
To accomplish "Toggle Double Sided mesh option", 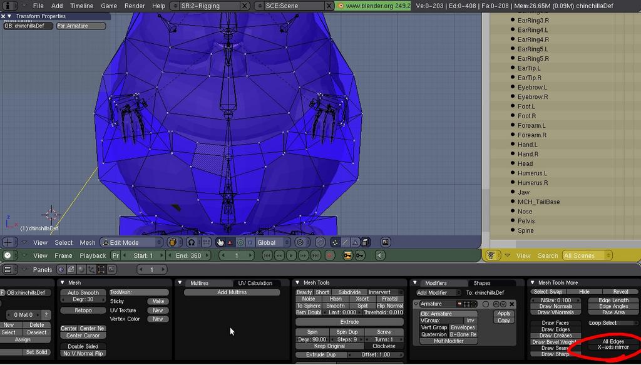I will coord(83,346).
